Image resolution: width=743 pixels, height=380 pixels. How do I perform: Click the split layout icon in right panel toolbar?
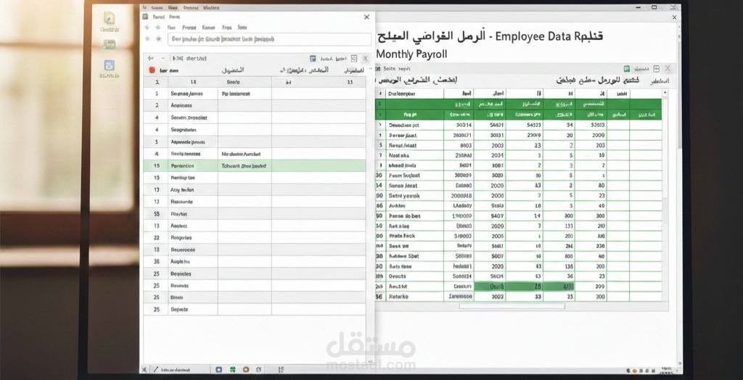656,69
